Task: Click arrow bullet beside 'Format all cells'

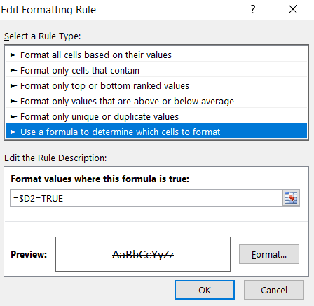Action: (13, 55)
